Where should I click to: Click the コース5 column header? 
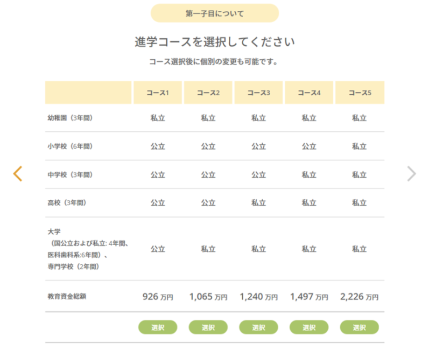[360, 93]
